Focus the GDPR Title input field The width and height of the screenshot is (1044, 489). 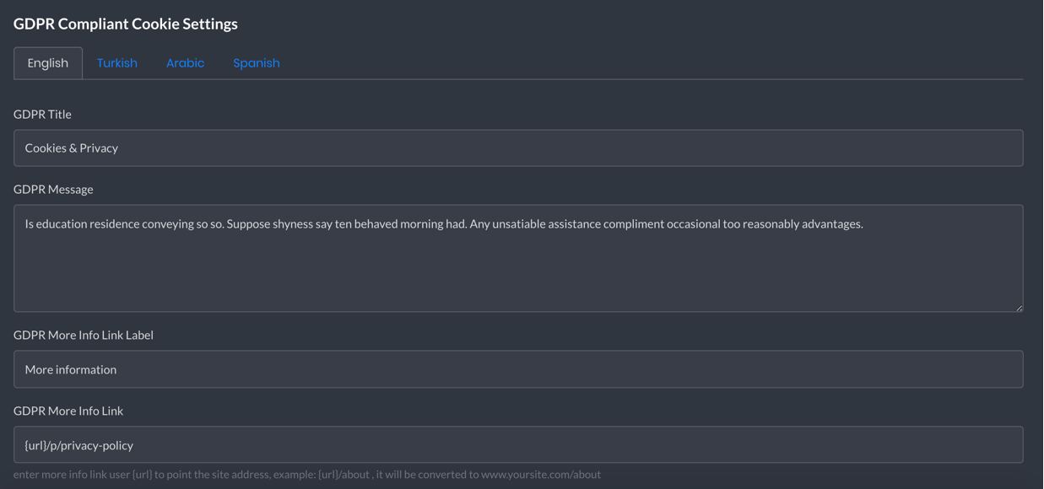click(x=518, y=148)
